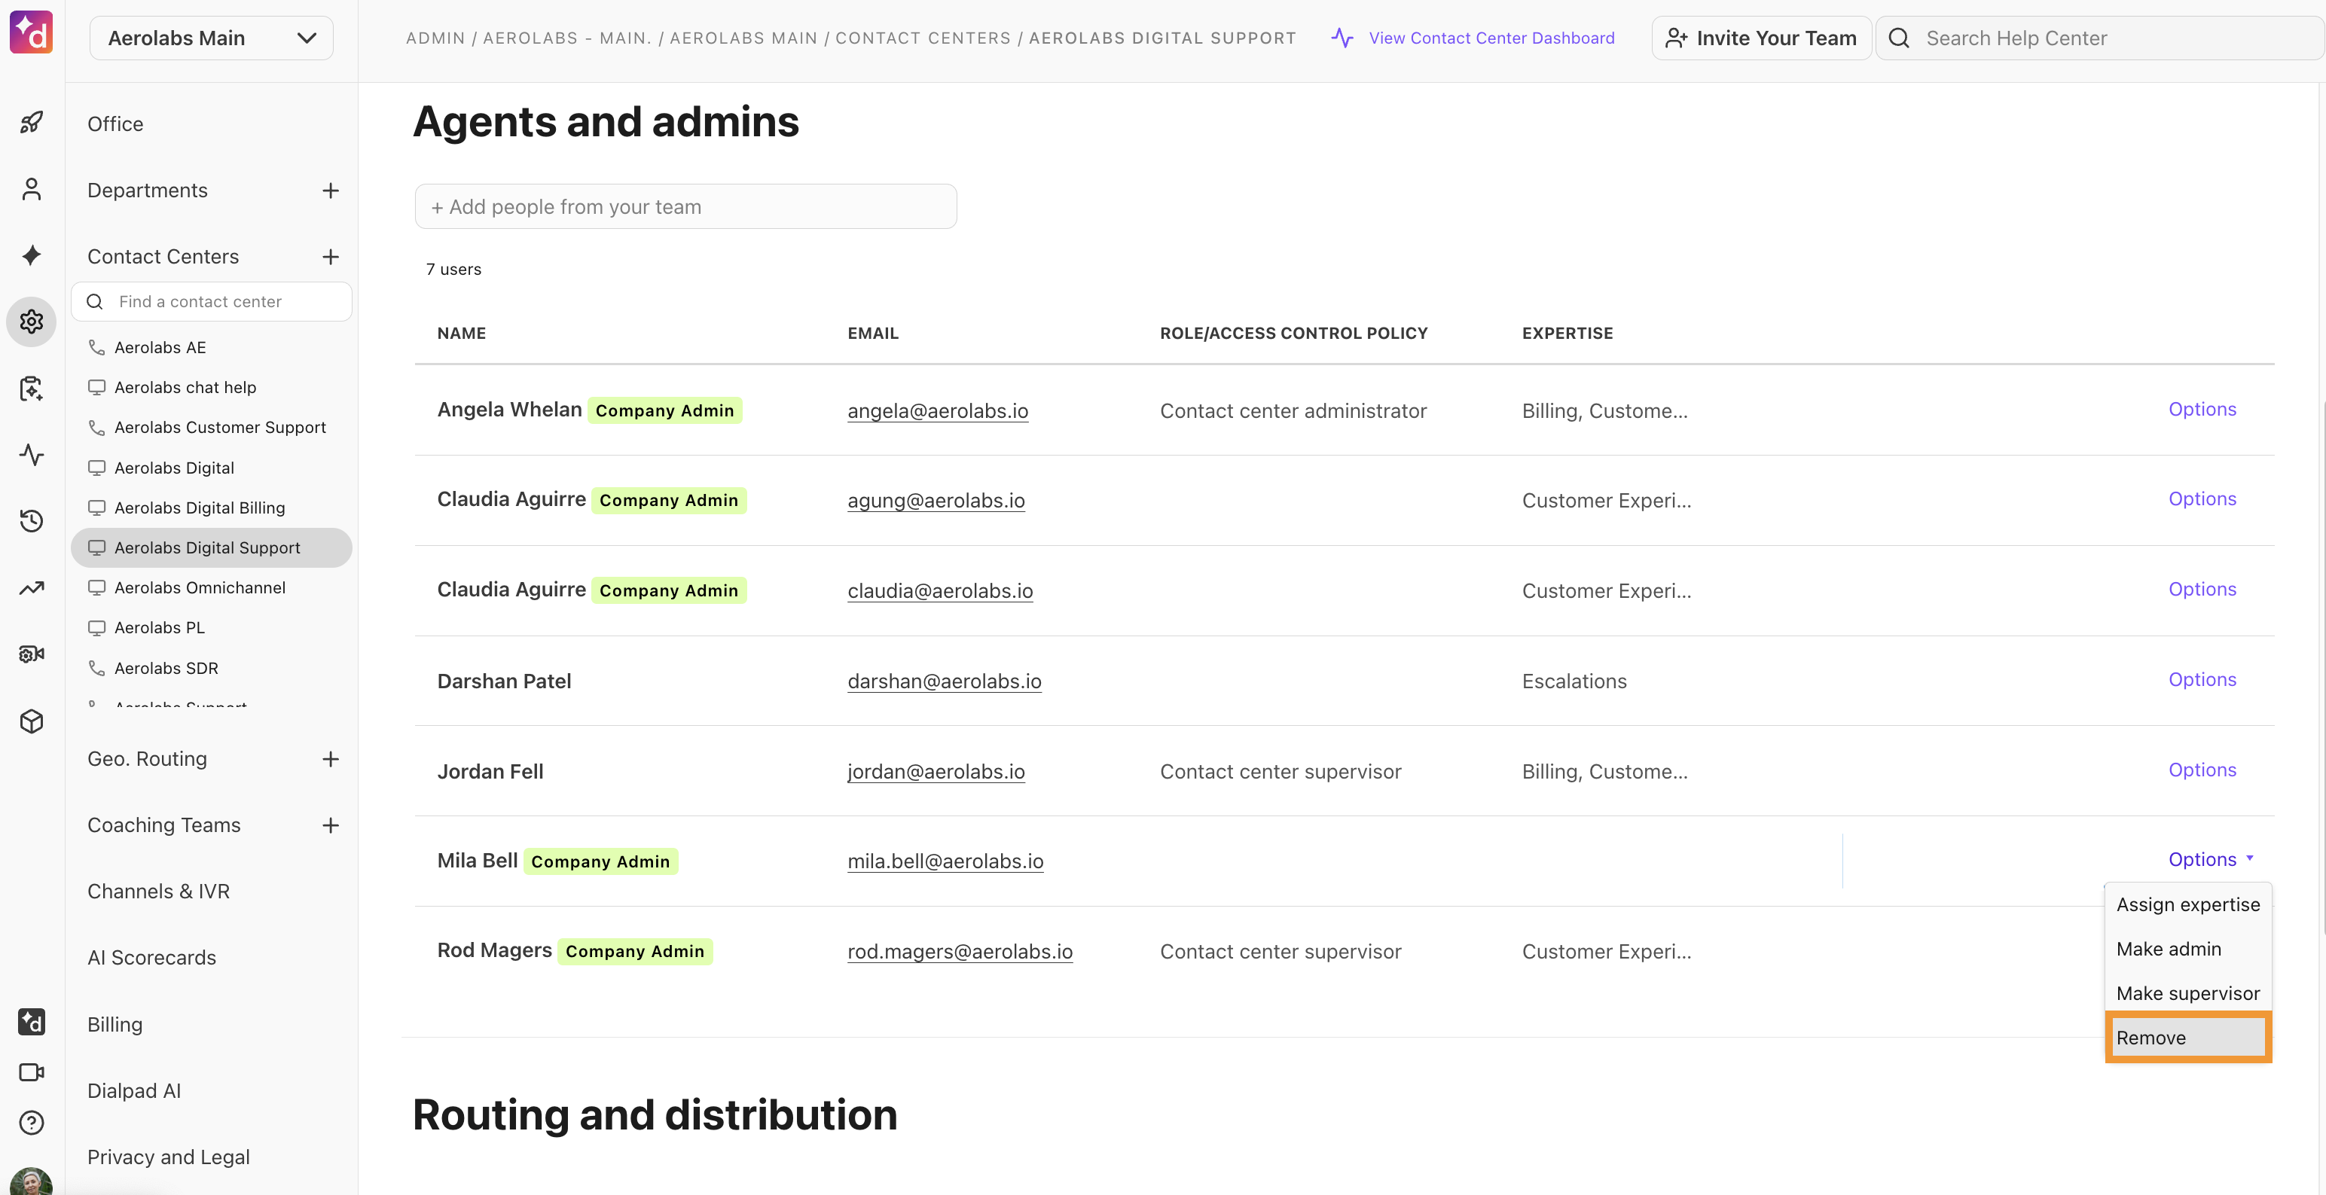The image size is (2326, 1195).
Task: Open the camera recorder icon in sidebar
Action: [x=32, y=654]
